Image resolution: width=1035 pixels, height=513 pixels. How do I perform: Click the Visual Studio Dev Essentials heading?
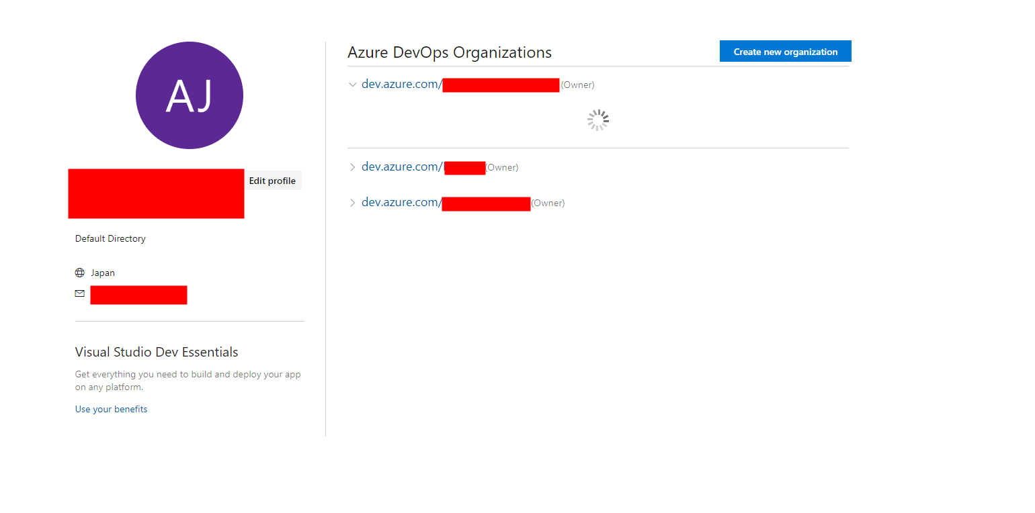(156, 351)
